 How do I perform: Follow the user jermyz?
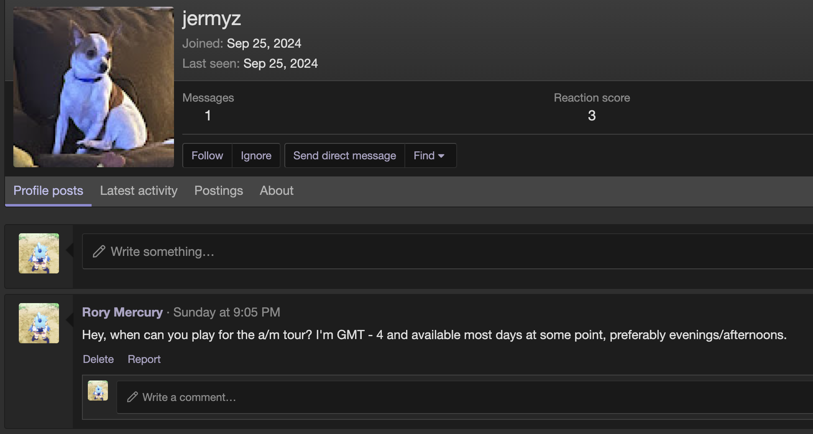pyautogui.click(x=207, y=156)
